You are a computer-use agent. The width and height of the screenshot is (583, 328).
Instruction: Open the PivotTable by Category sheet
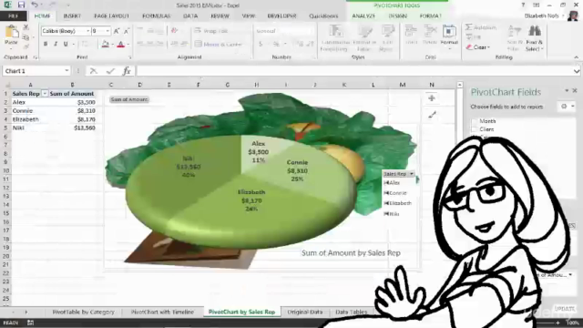83,312
